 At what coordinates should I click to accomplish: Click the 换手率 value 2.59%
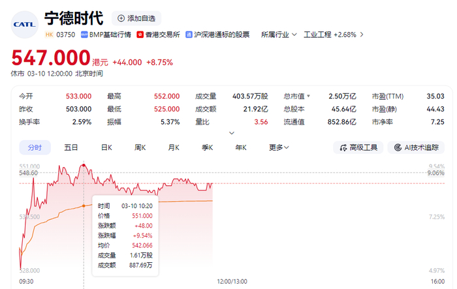(x=82, y=122)
